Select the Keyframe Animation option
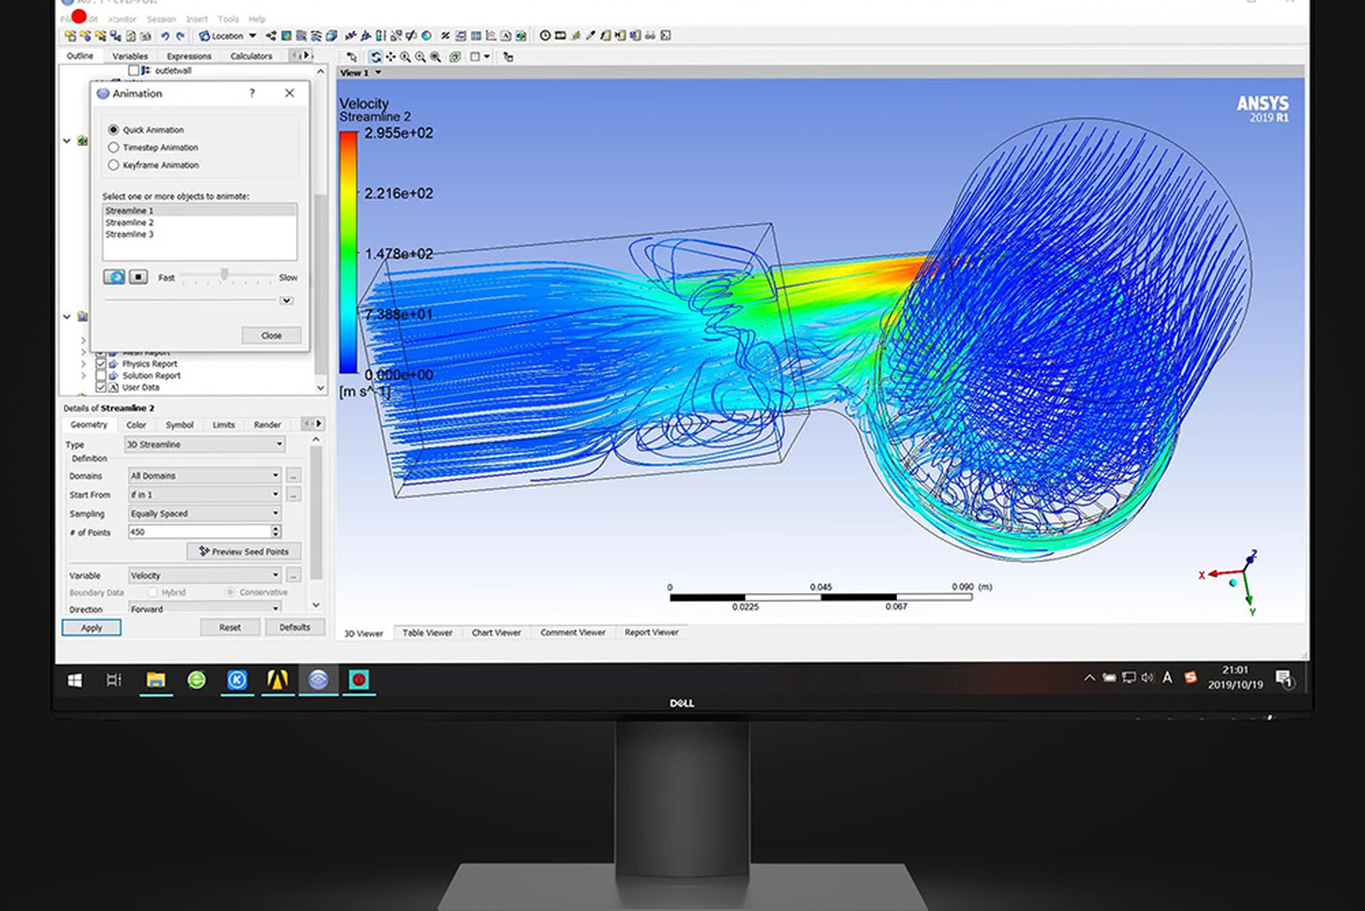Image resolution: width=1365 pixels, height=911 pixels. click(113, 165)
